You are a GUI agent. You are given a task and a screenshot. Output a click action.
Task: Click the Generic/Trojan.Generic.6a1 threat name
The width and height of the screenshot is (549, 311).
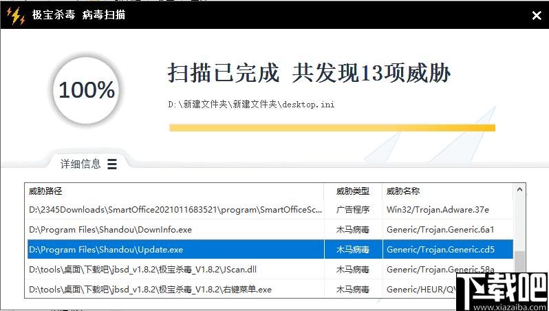tap(440, 230)
